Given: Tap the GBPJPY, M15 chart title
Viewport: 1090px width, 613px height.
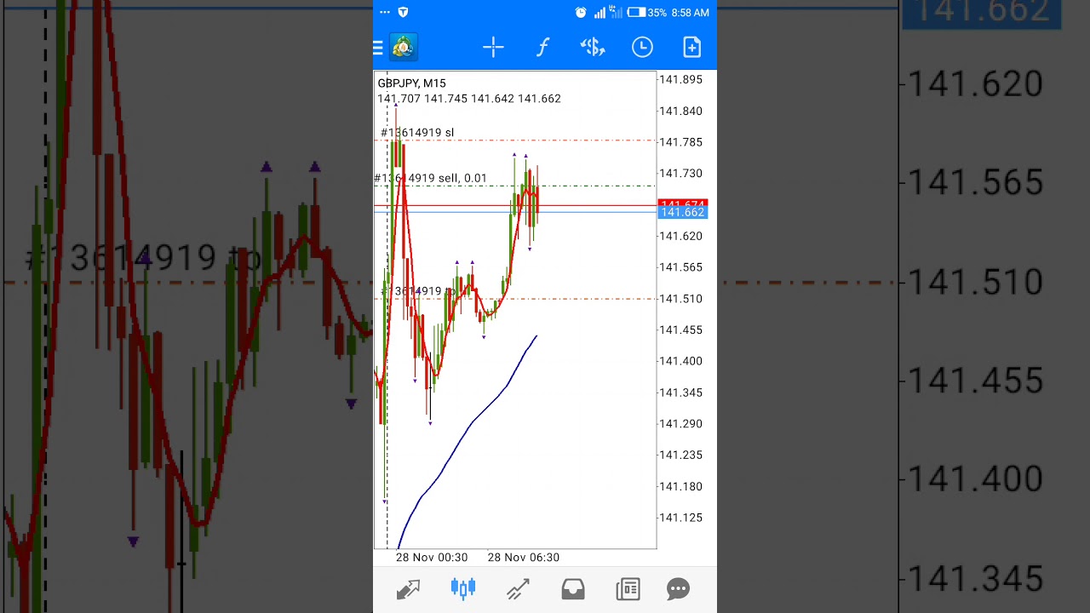Looking at the screenshot, I should click(x=411, y=83).
